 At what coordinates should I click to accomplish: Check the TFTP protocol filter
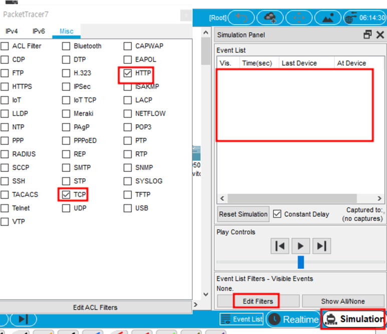[128, 194]
